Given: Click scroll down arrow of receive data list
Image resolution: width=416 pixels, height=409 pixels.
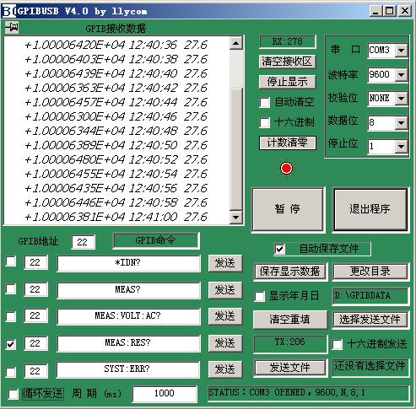Looking at the screenshot, I should (235, 217).
